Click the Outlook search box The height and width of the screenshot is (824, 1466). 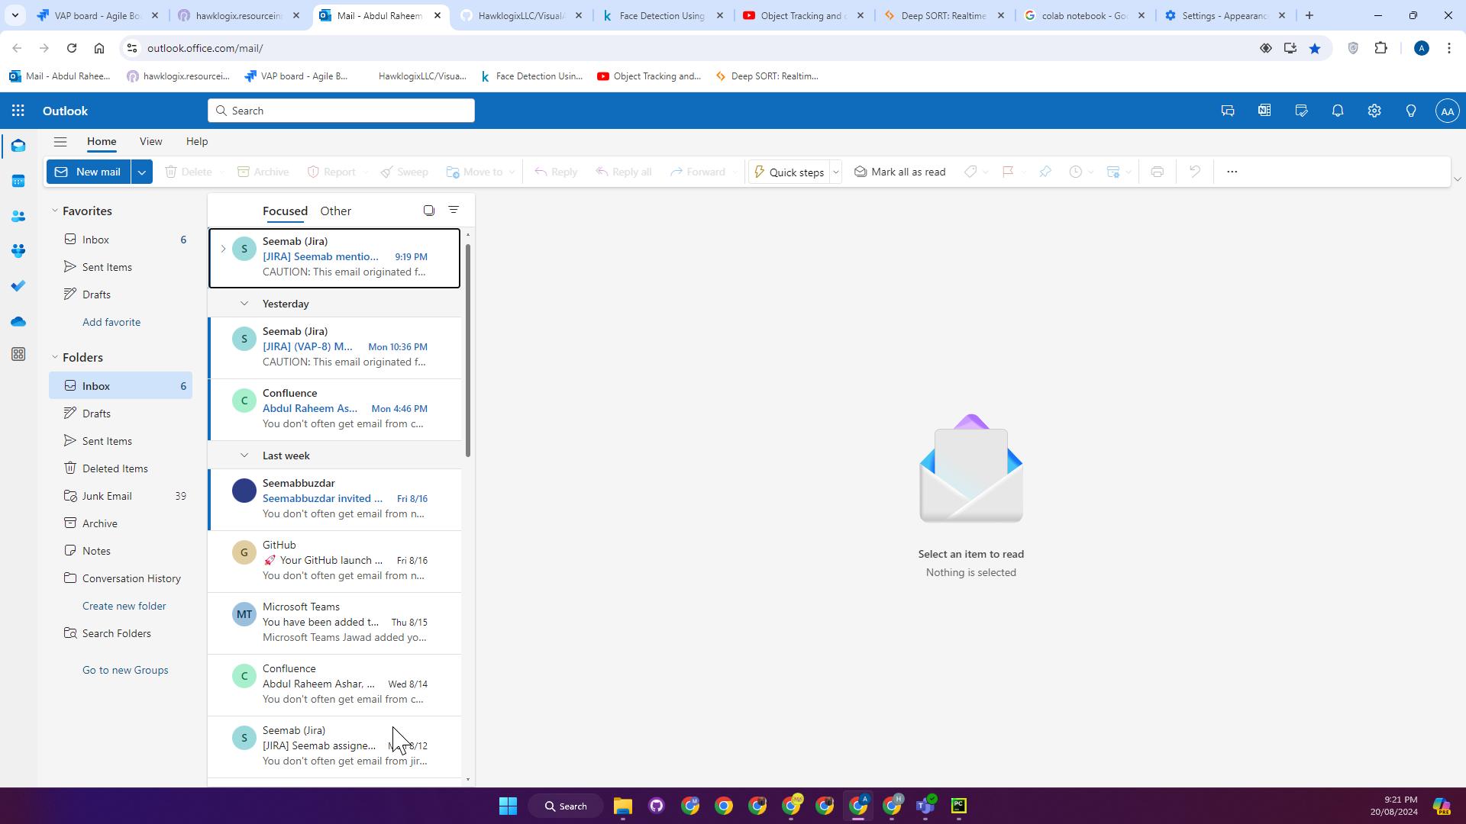click(341, 111)
